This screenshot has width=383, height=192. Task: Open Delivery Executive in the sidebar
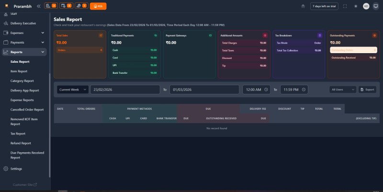[23, 23]
